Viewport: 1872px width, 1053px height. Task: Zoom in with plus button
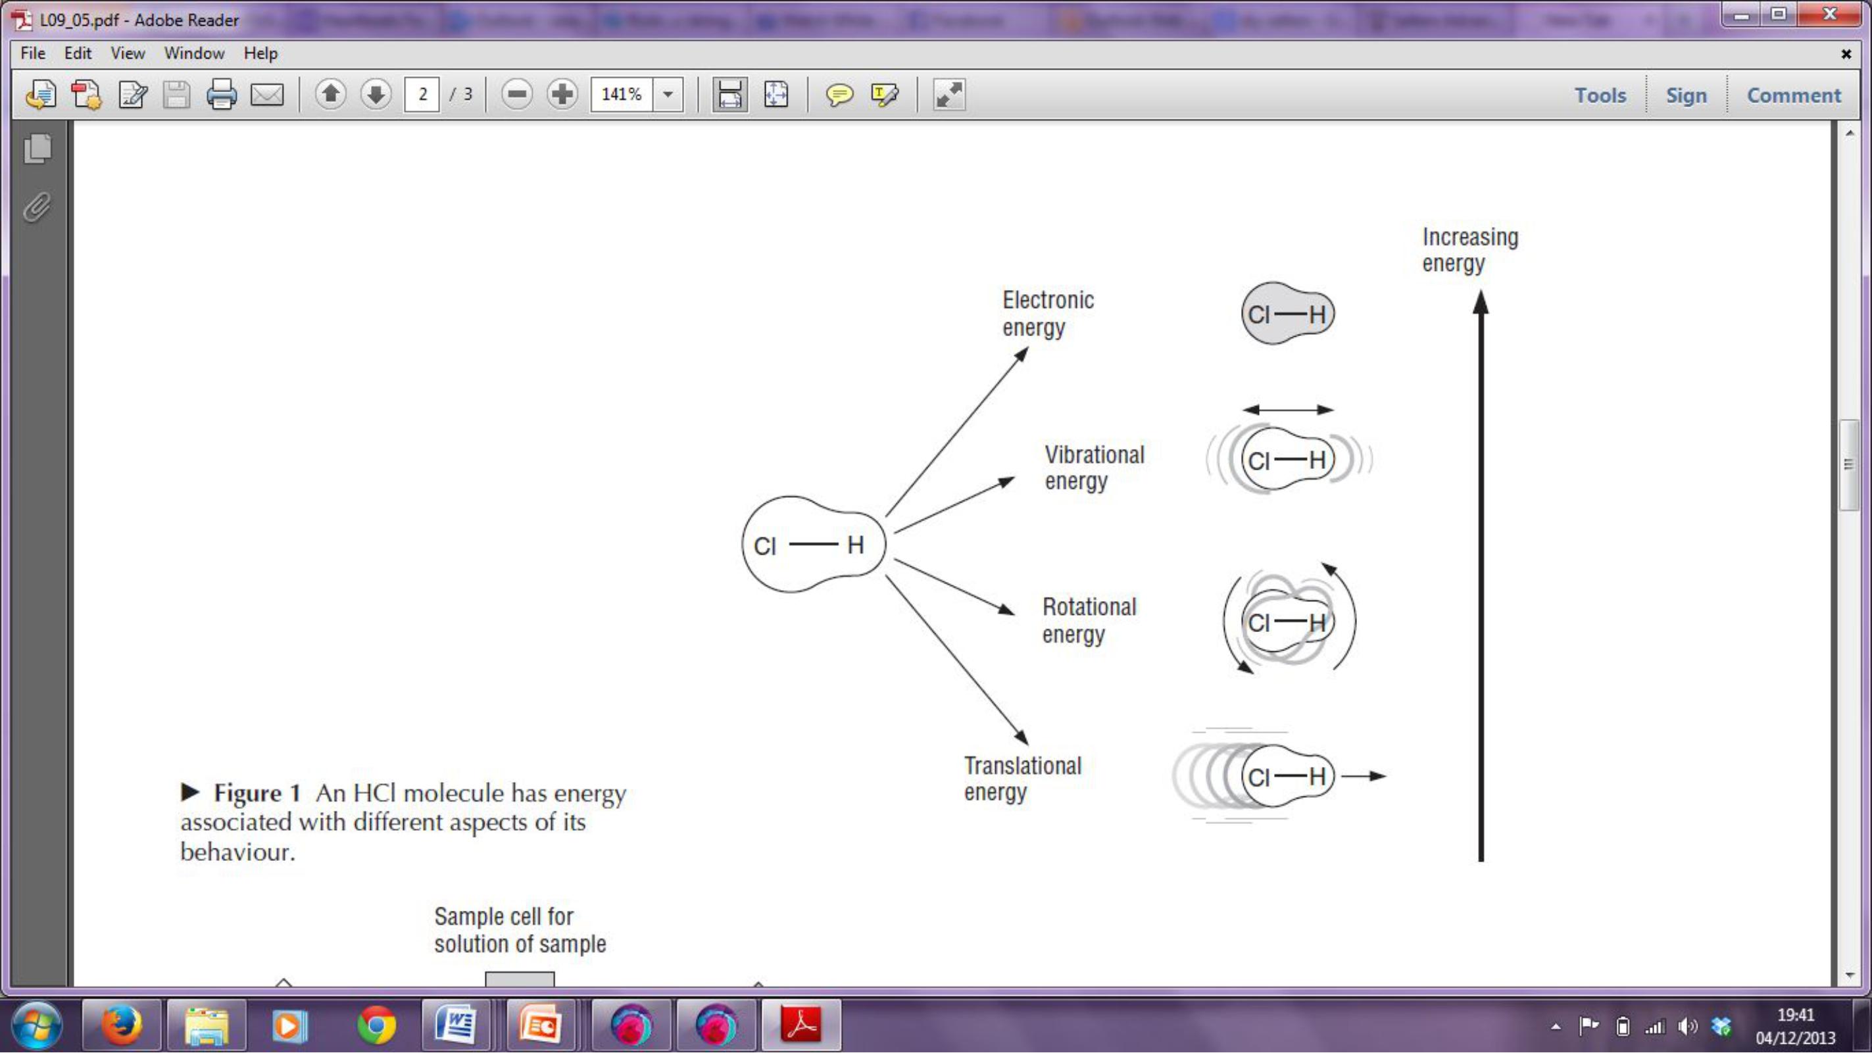[x=562, y=95]
